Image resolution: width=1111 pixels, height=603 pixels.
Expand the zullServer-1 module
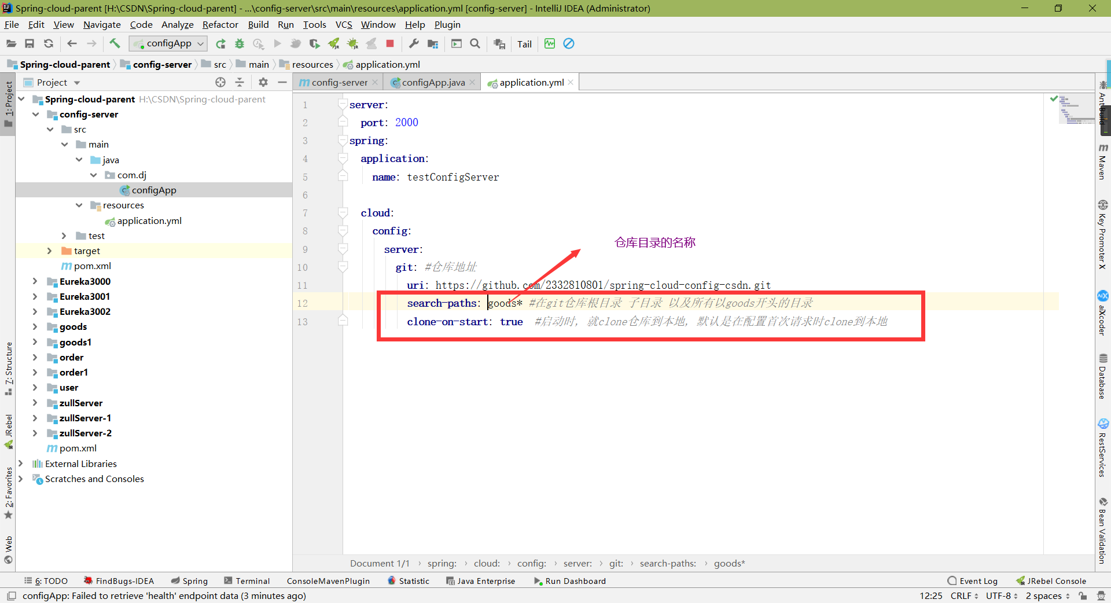pos(35,418)
